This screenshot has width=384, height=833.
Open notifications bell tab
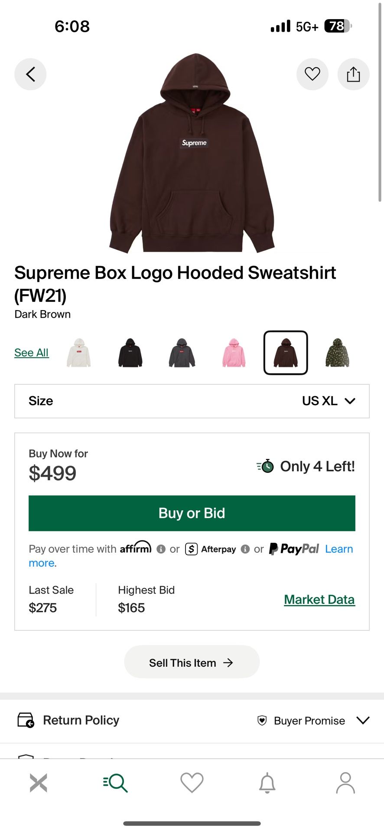point(267,783)
